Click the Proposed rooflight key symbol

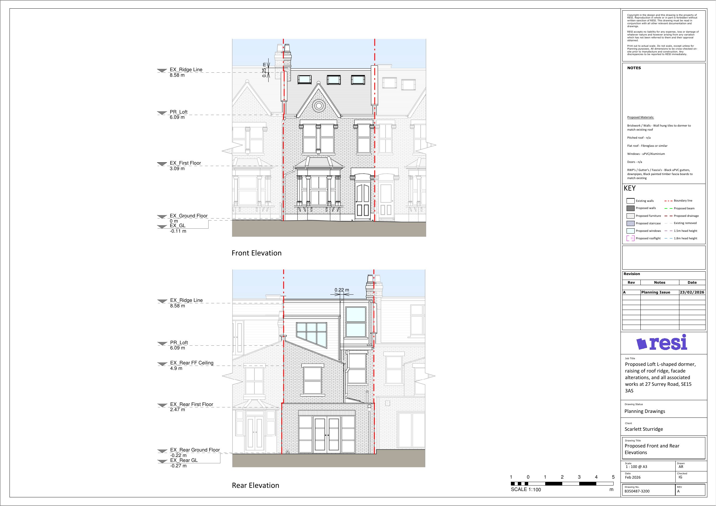pyautogui.click(x=630, y=238)
